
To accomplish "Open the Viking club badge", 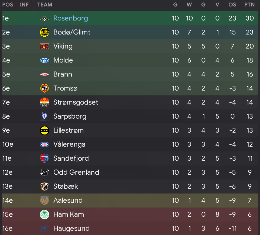I will point(45,46).
